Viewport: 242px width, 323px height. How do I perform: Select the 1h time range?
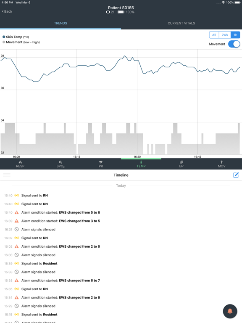coord(235,35)
